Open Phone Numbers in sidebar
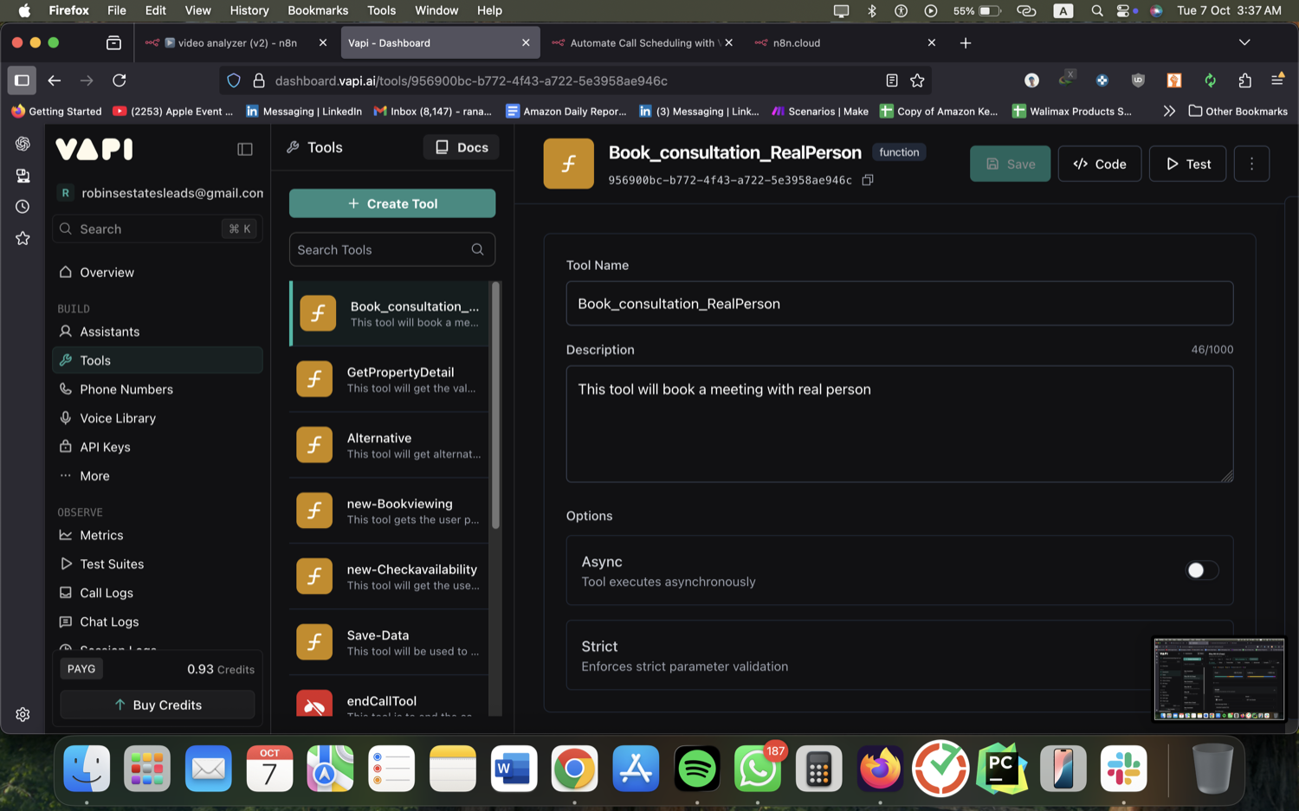The image size is (1299, 811). (x=158, y=389)
